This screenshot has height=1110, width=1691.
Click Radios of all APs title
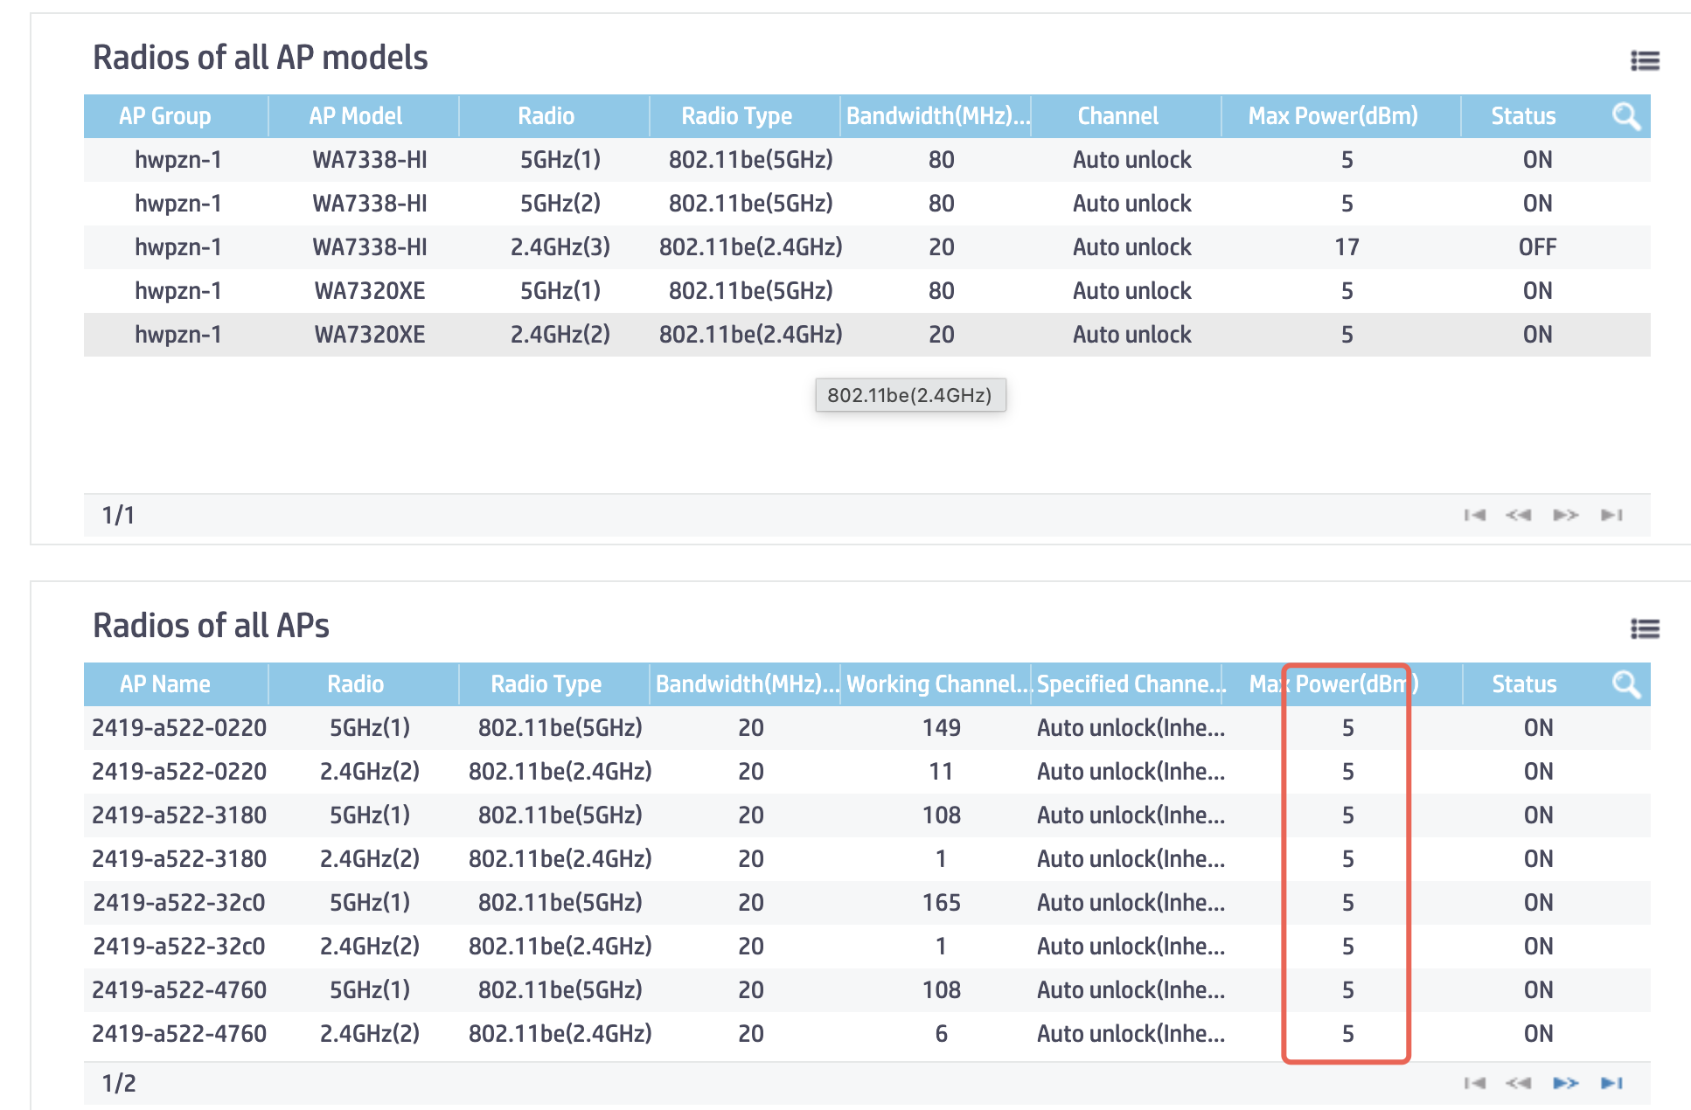212,626
